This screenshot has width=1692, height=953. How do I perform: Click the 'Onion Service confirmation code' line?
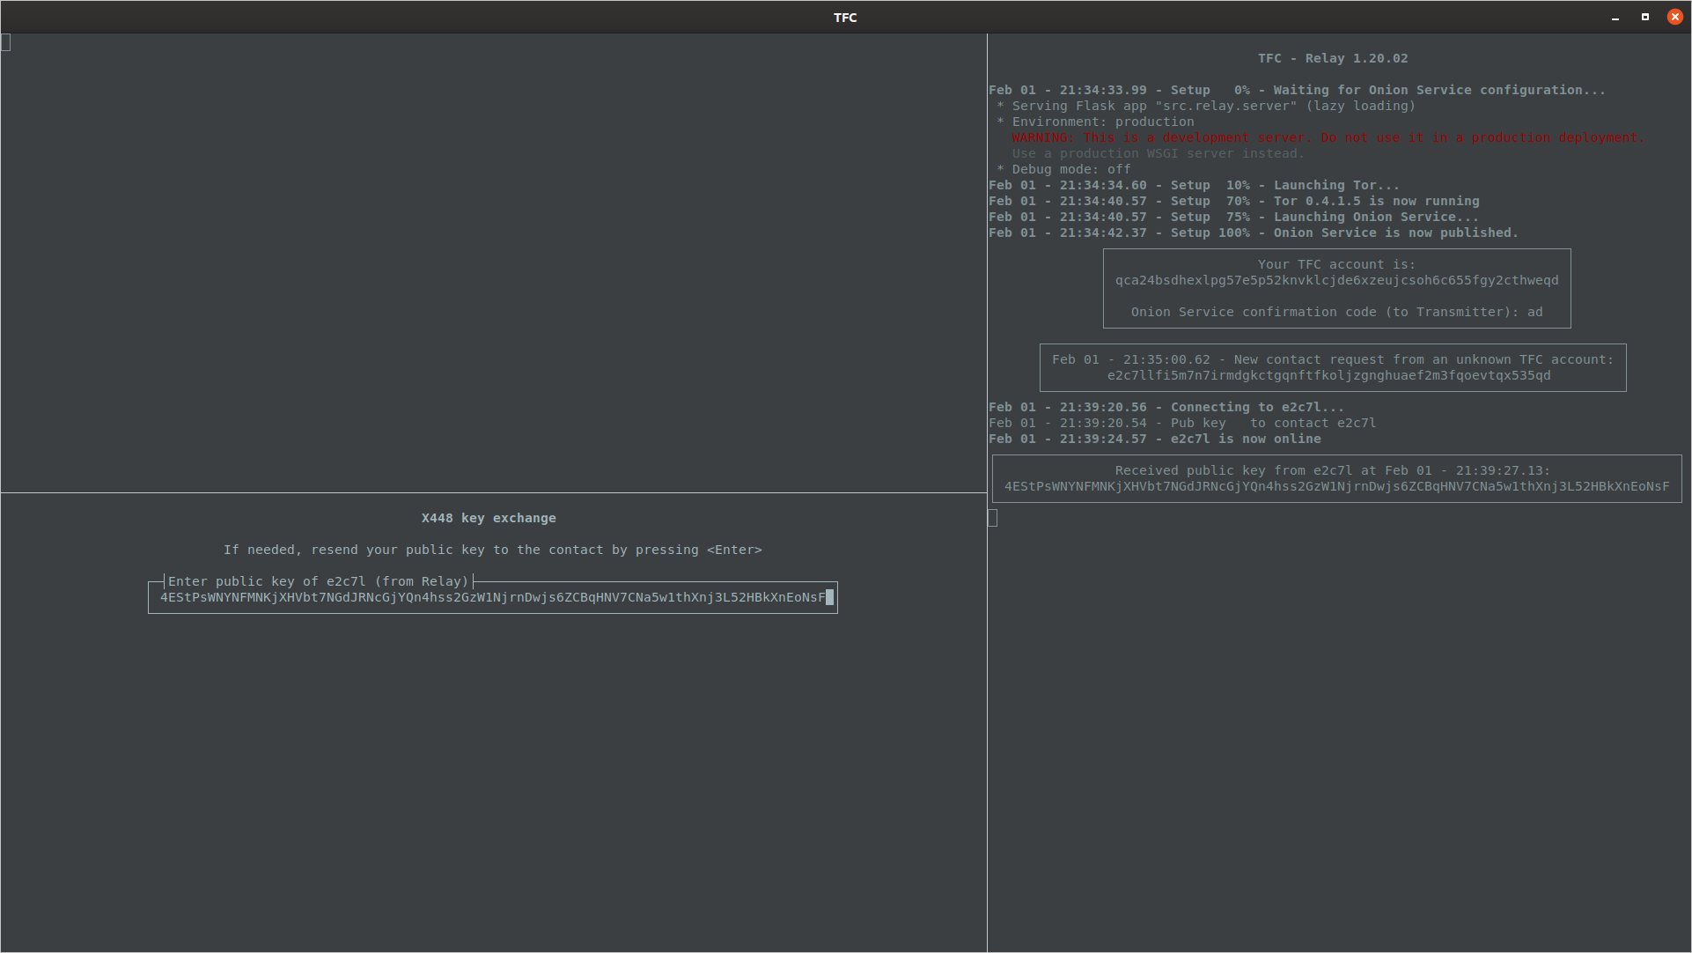coord(1336,312)
